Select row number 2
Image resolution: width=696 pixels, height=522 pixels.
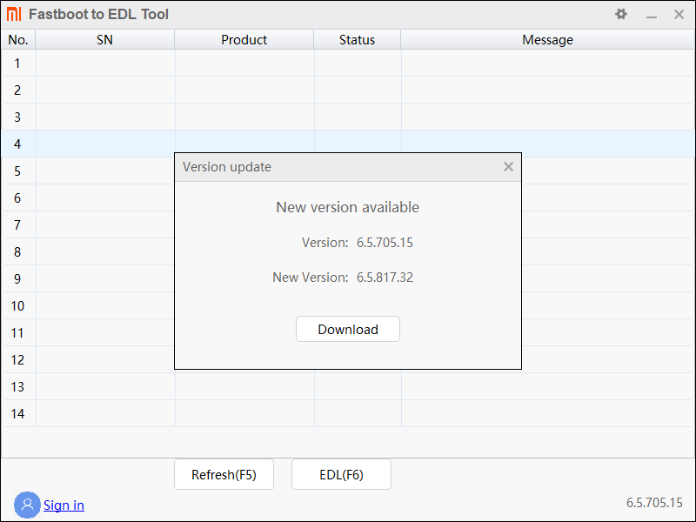348,90
